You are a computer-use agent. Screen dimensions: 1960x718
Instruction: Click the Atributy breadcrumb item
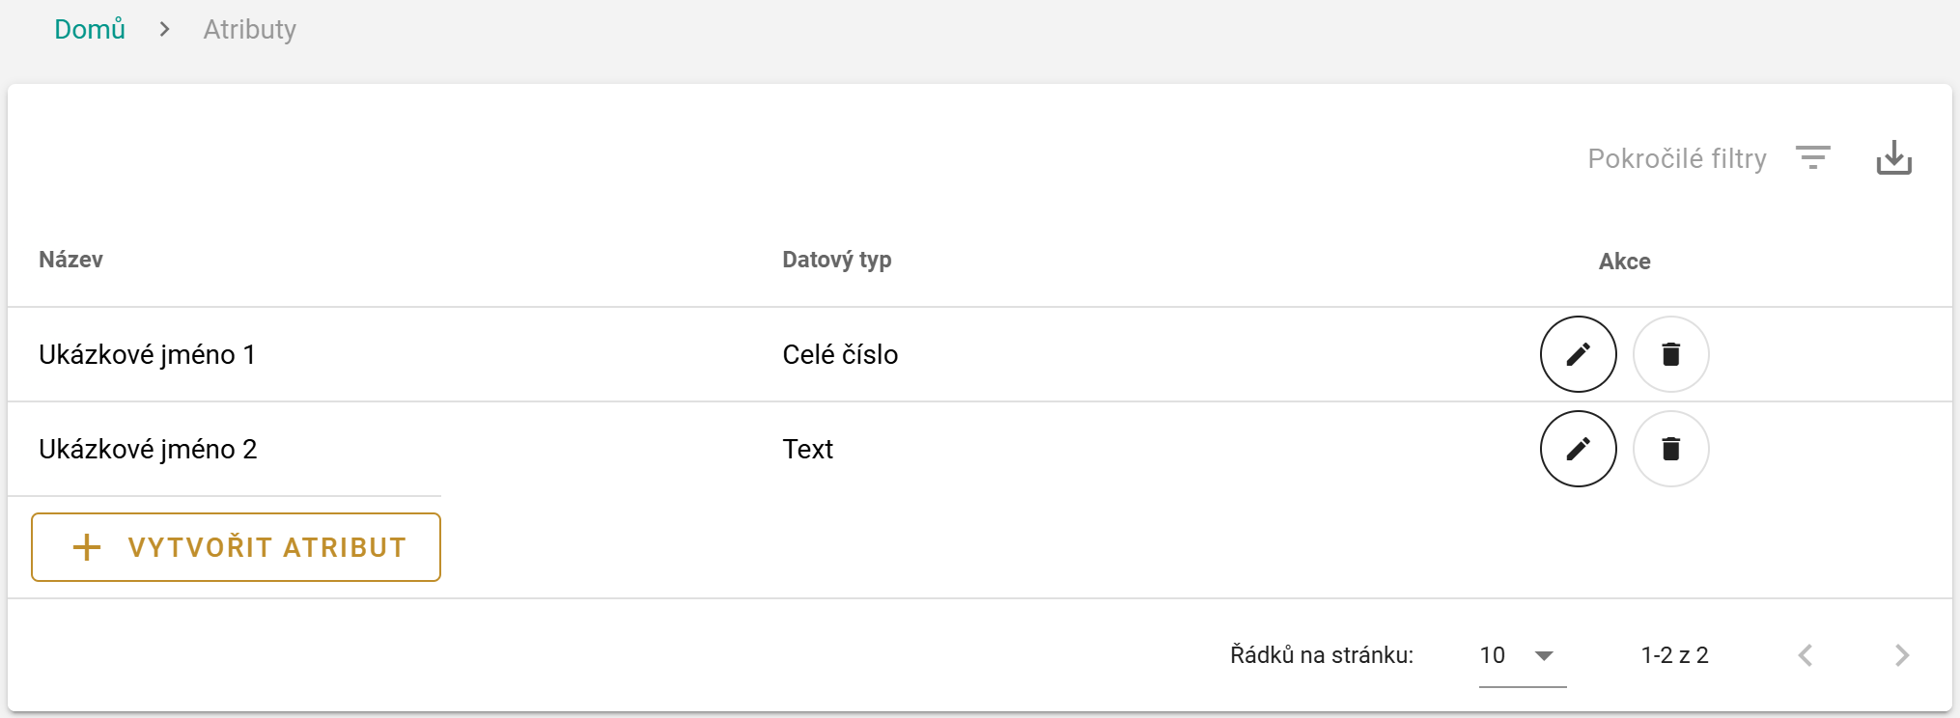pyautogui.click(x=249, y=30)
